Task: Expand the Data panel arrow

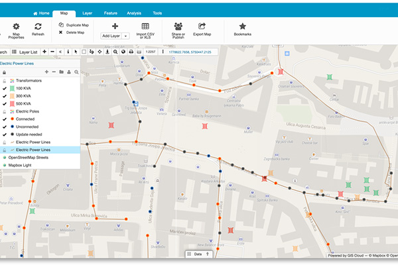Action: tap(208, 254)
